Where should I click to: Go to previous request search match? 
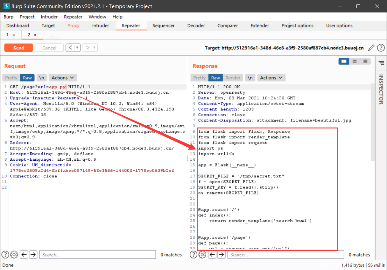(x=24, y=255)
